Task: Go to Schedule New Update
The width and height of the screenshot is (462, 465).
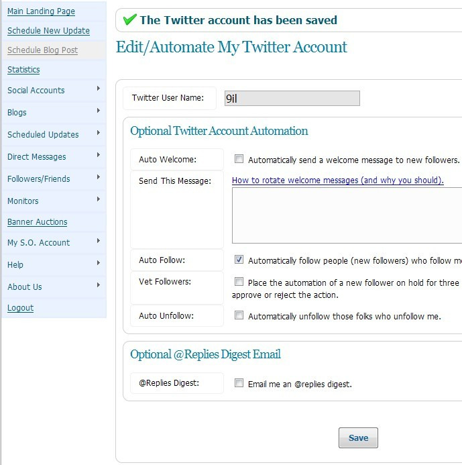Action: 48,31
